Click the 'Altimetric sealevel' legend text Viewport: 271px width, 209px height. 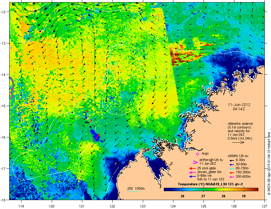240,124
